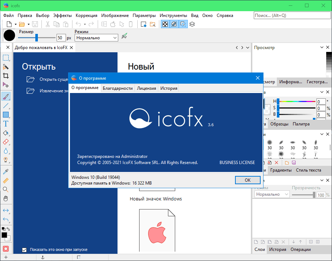Click the brush size slider handle

[36, 38]
